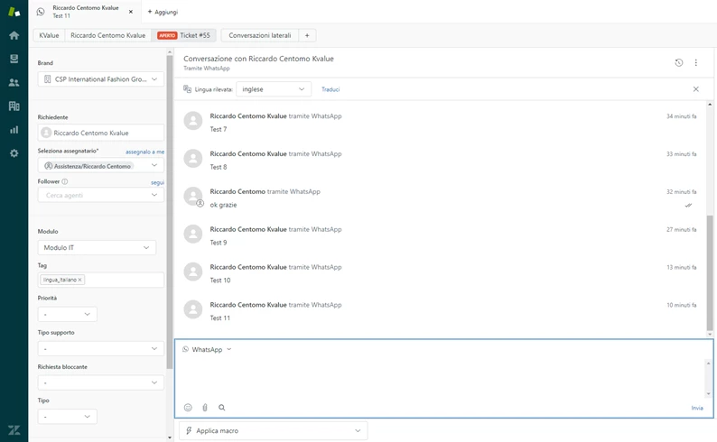This screenshot has width=717, height=442.
Task: Change detected language from inglese dropdown
Action: [274, 89]
